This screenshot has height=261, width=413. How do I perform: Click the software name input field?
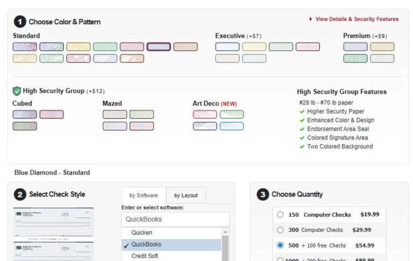(175, 220)
